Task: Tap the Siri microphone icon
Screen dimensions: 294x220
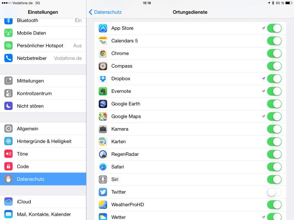Action: [x=103, y=179]
